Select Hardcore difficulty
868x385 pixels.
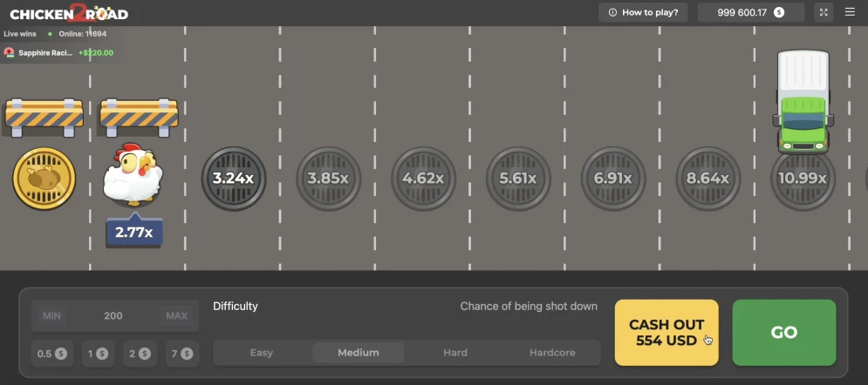[x=552, y=353]
